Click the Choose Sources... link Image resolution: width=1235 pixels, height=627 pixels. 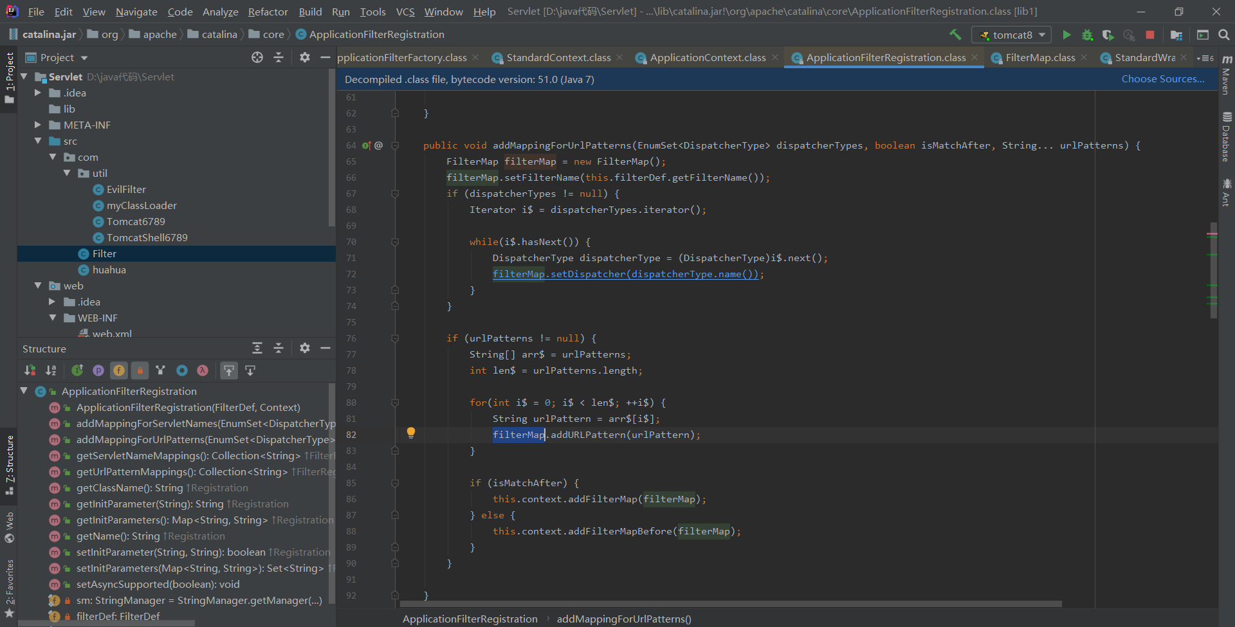[1162, 79]
